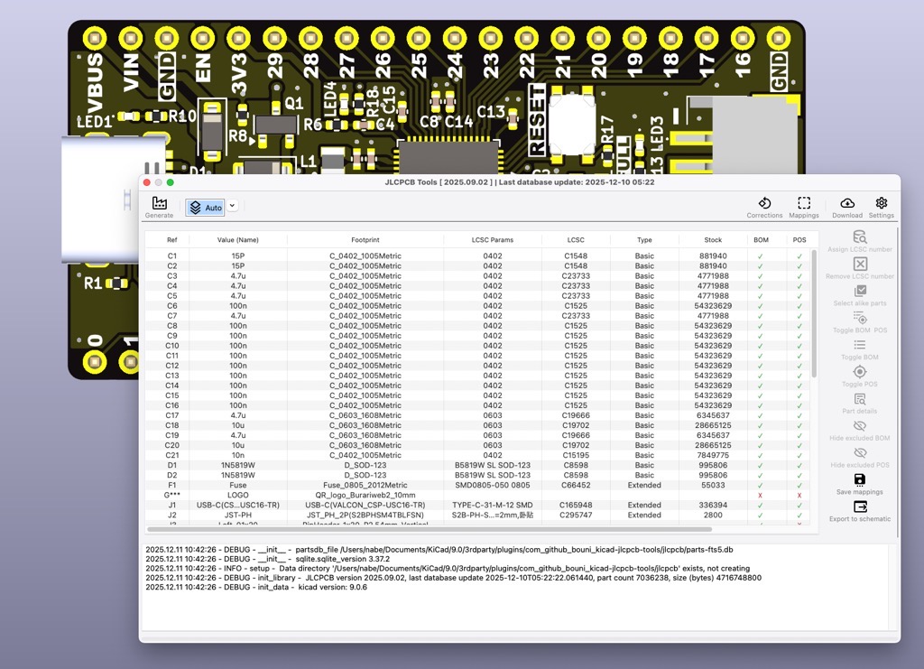The image size is (924, 669).
Task: Toggle the POS checkmark for D1
Action: (799, 465)
